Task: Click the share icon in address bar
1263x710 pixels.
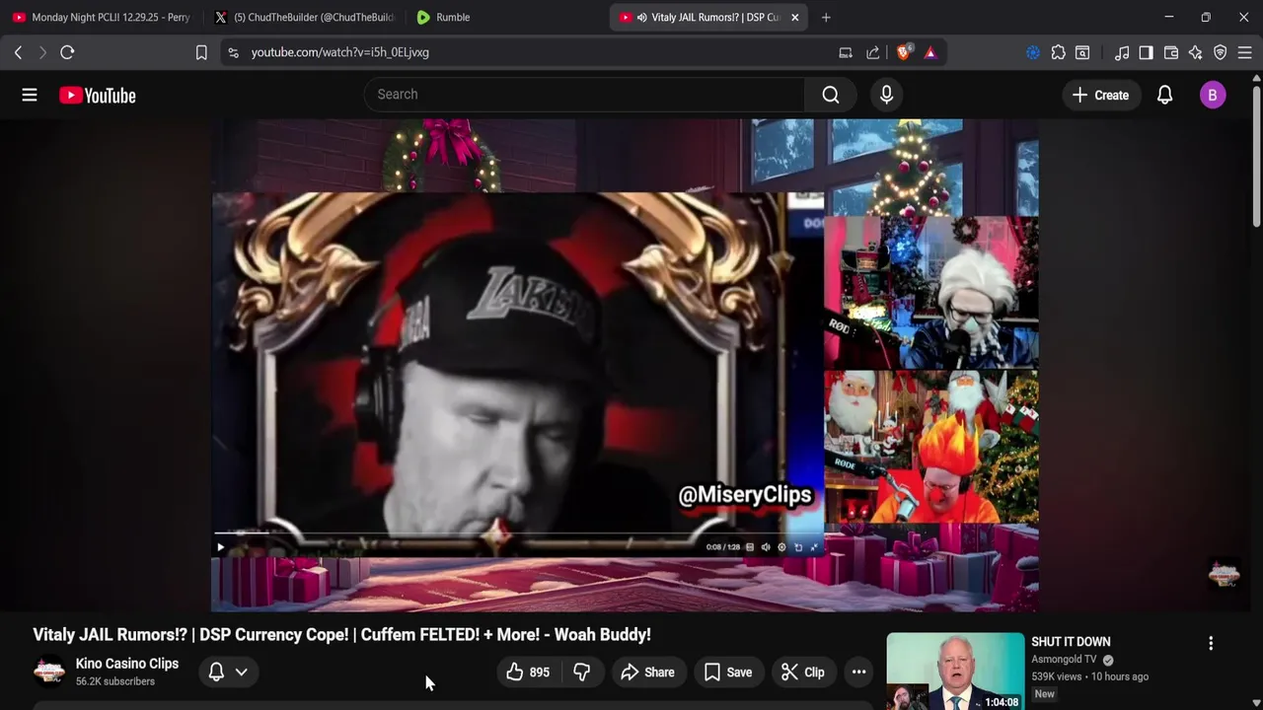Action: [x=873, y=52]
